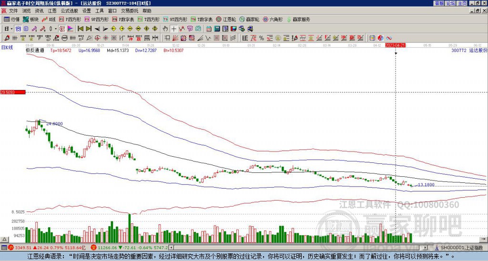Click the 29.5093 red price label
488x261 pixels.
(x=12, y=92)
